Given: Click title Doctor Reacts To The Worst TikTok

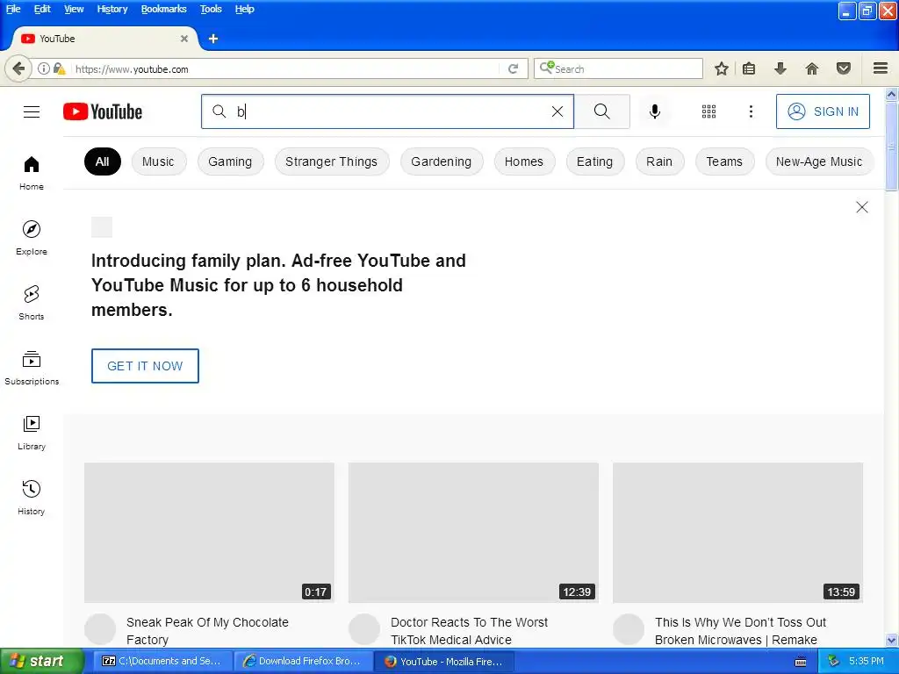Looking at the screenshot, I should (x=469, y=631).
